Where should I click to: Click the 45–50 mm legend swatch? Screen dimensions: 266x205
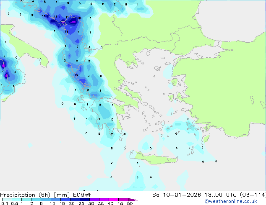[x=123, y=200]
